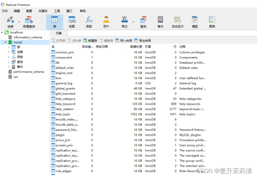Viewport: 257px width, 177px height.
Task: Click the plugin table icon
Action: point(53,135)
